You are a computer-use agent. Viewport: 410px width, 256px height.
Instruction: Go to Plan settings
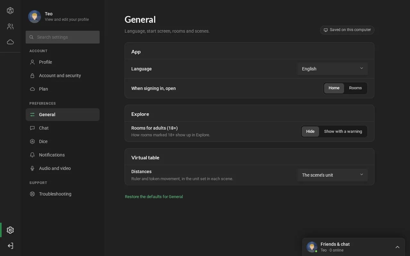(62, 89)
